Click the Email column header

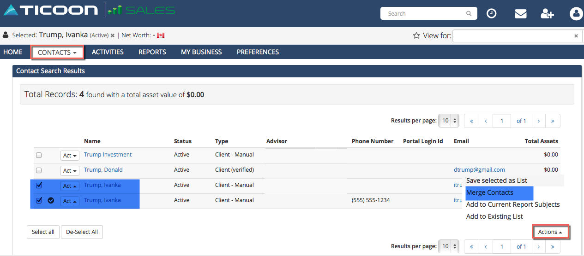pyautogui.click(x=461, y=141)
